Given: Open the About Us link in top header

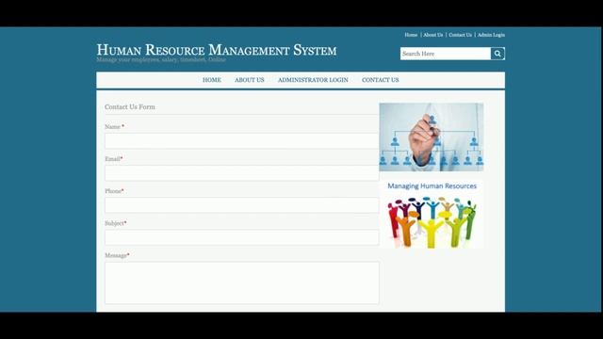Looking at the screenshot, I should (x=433, y=35).
